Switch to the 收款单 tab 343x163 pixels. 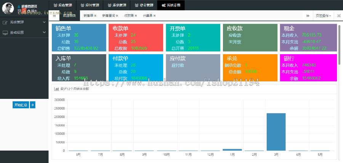(129, 16)
